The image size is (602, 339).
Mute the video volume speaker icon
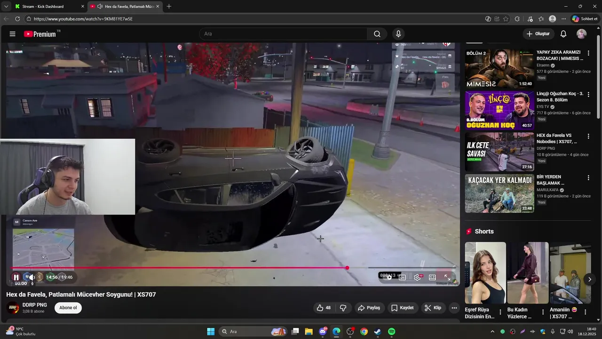tap(31, 277)
